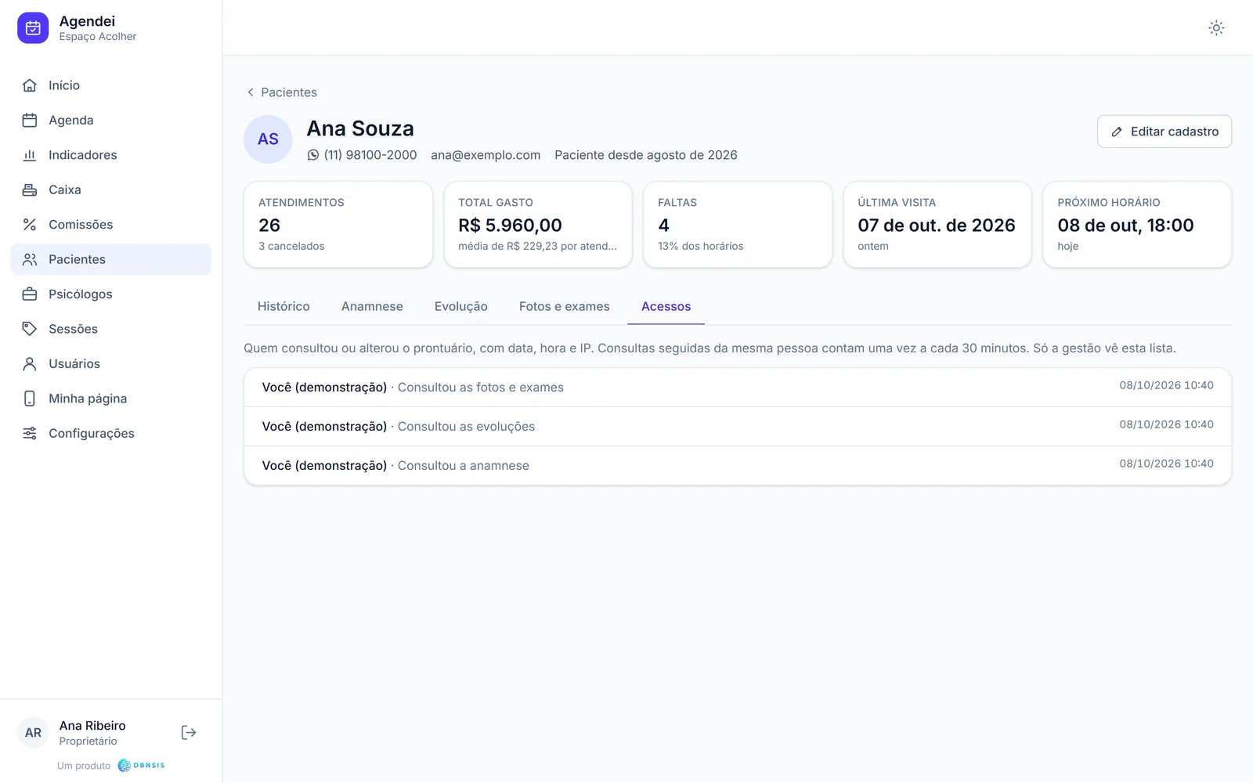Viewport: 1253px width, 783px height.
Task: Click the logout icon beside Ana Ribeiro
Action: point(189,733)
